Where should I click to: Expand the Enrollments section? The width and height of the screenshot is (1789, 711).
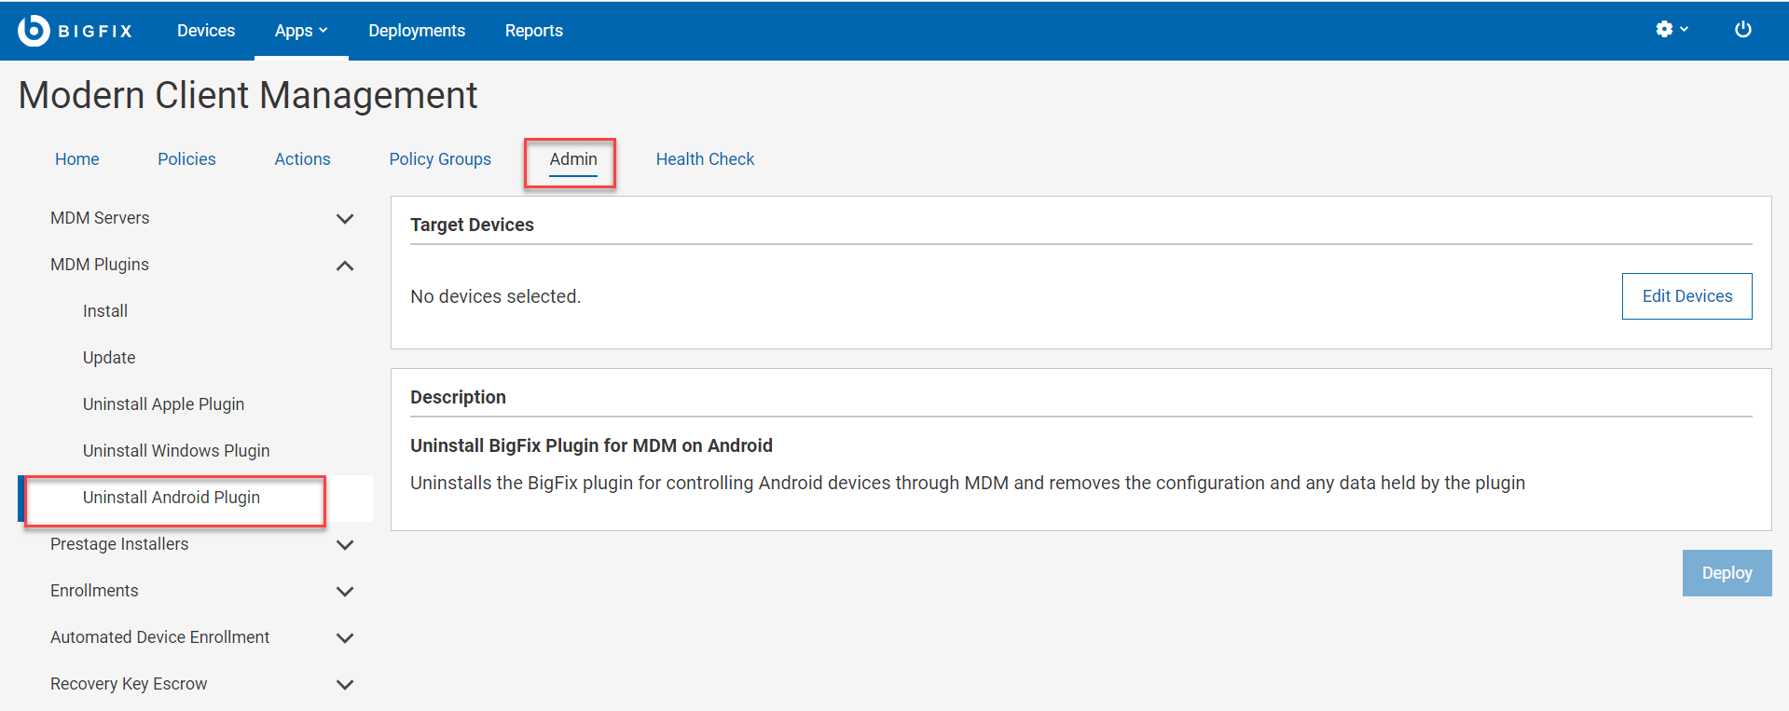coord(344,592)
